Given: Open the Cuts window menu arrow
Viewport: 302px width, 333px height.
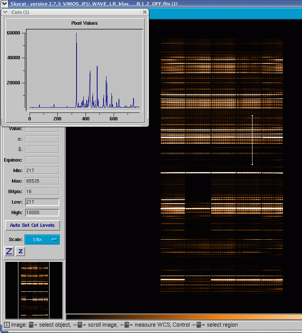Looking at the screenshot, I should [5, 12].
